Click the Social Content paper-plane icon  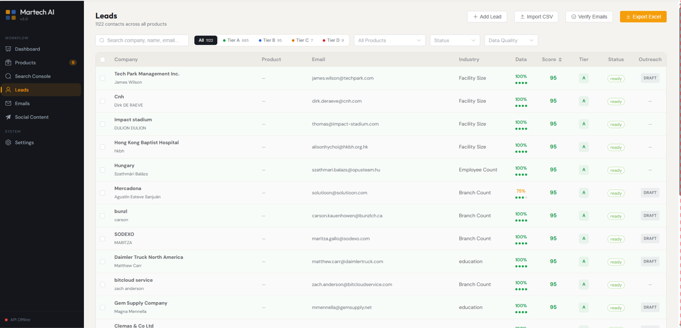pos(8,117)
